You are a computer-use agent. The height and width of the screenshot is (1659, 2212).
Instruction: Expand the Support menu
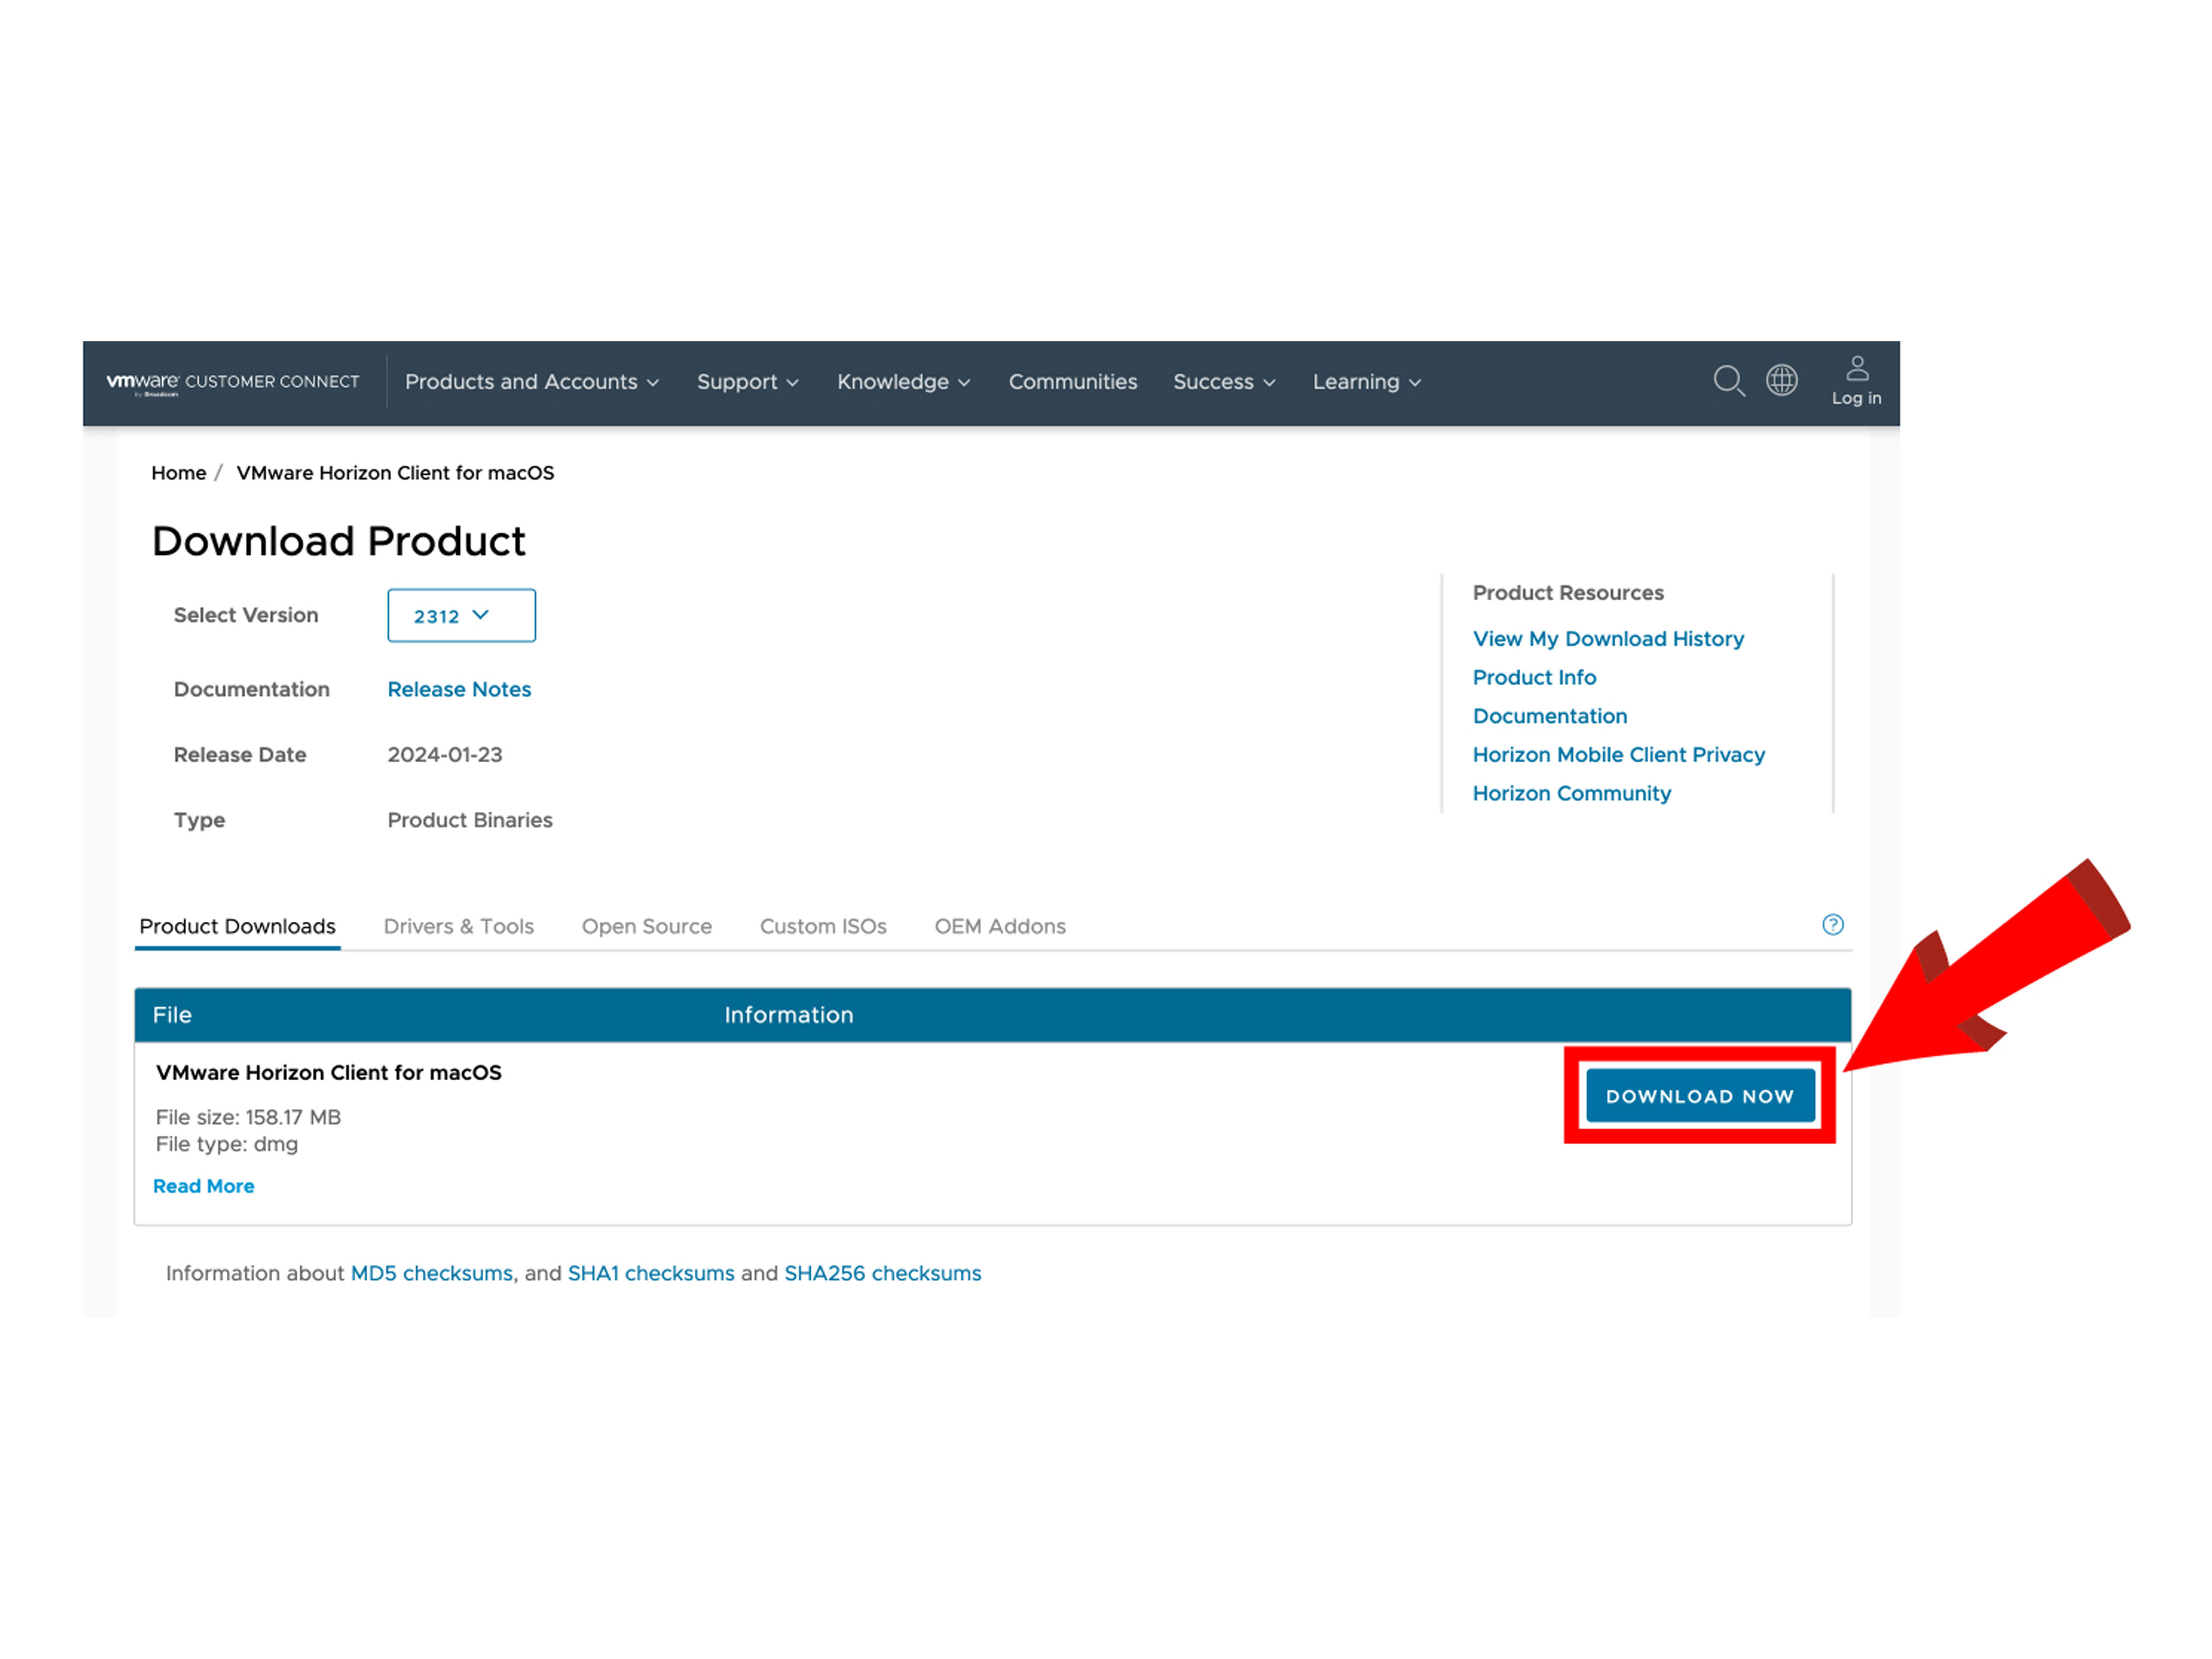[x=747, y=382]
